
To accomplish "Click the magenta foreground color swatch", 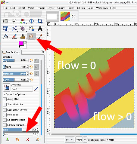I will (21, 43).
